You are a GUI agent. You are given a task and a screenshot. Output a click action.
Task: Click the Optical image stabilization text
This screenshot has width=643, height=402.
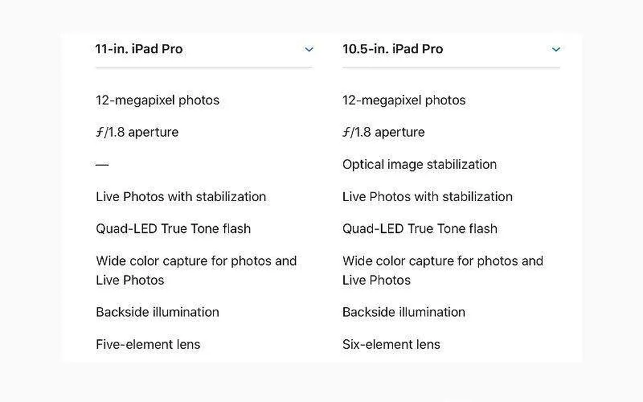419,164
